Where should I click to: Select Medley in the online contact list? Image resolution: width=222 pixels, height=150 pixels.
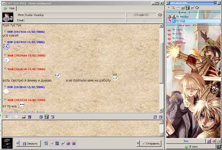pyautogui.click(x=184, y=17)
